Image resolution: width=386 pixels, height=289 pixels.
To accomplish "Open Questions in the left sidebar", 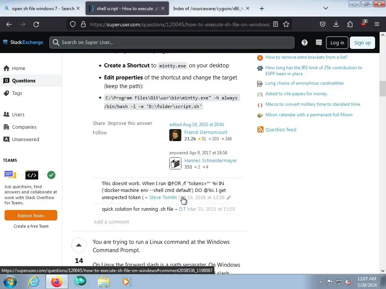I will [x=31, y=81].
